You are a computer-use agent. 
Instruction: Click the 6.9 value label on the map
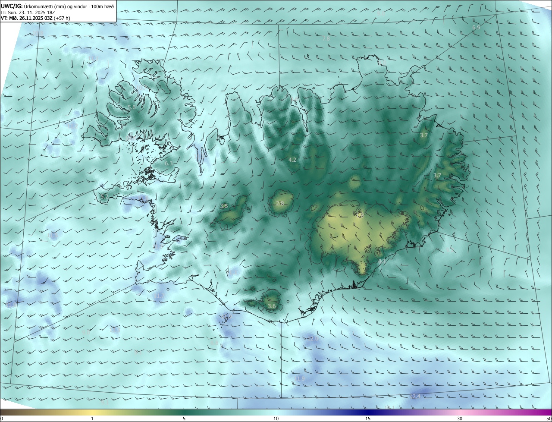pos(476,28)
